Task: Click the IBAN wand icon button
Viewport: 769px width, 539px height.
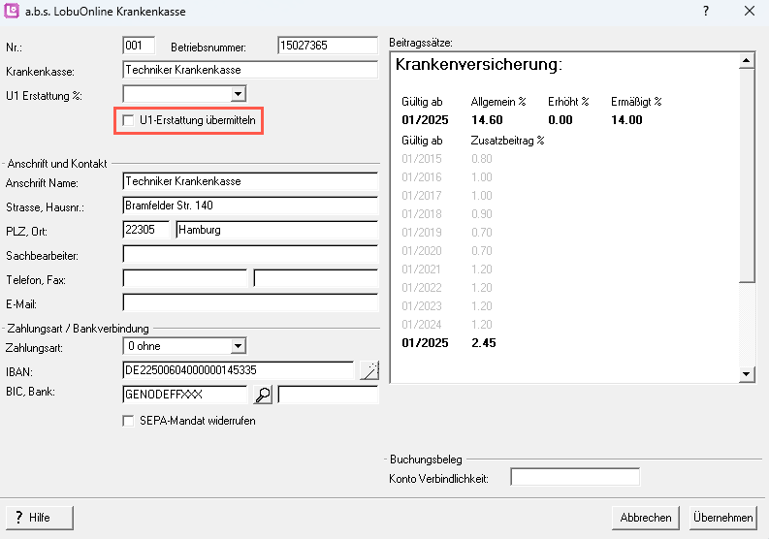Action: pos(368,369)
